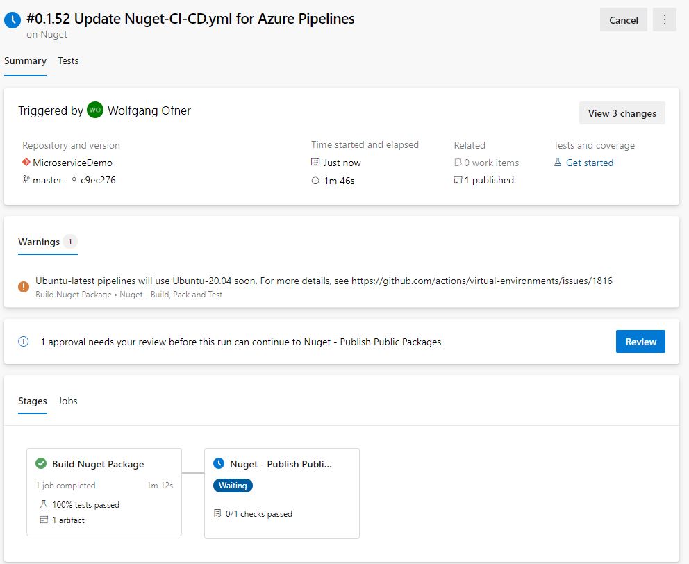
Task: Switch to the Tests tab
Action: tap(68, 60)
